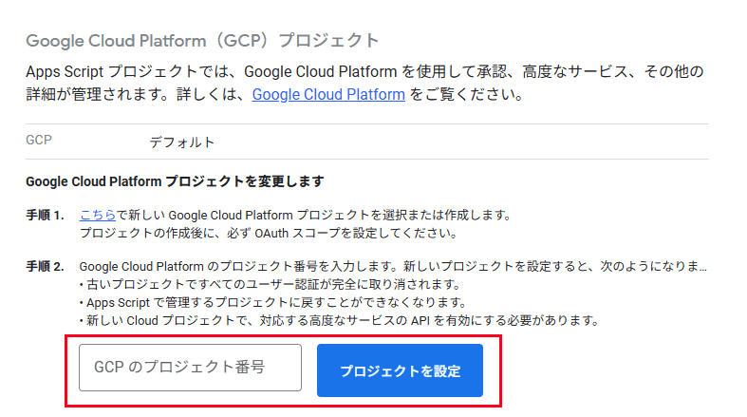
Task: Click the ellipsis ending the step 2 line
Action: pyautogui.click(x=703, y=269)
